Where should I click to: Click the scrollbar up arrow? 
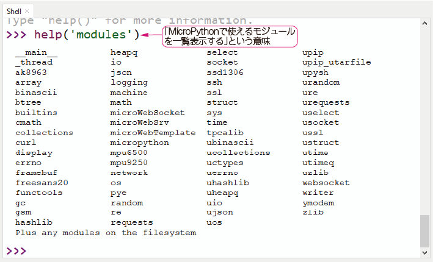(424, 24)
